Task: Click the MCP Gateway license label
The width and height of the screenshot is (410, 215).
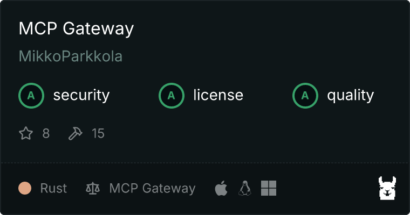Action: click(153, 189)
